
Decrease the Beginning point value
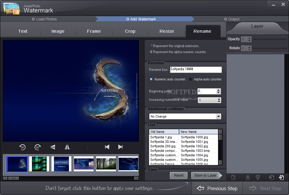point(219,92)
